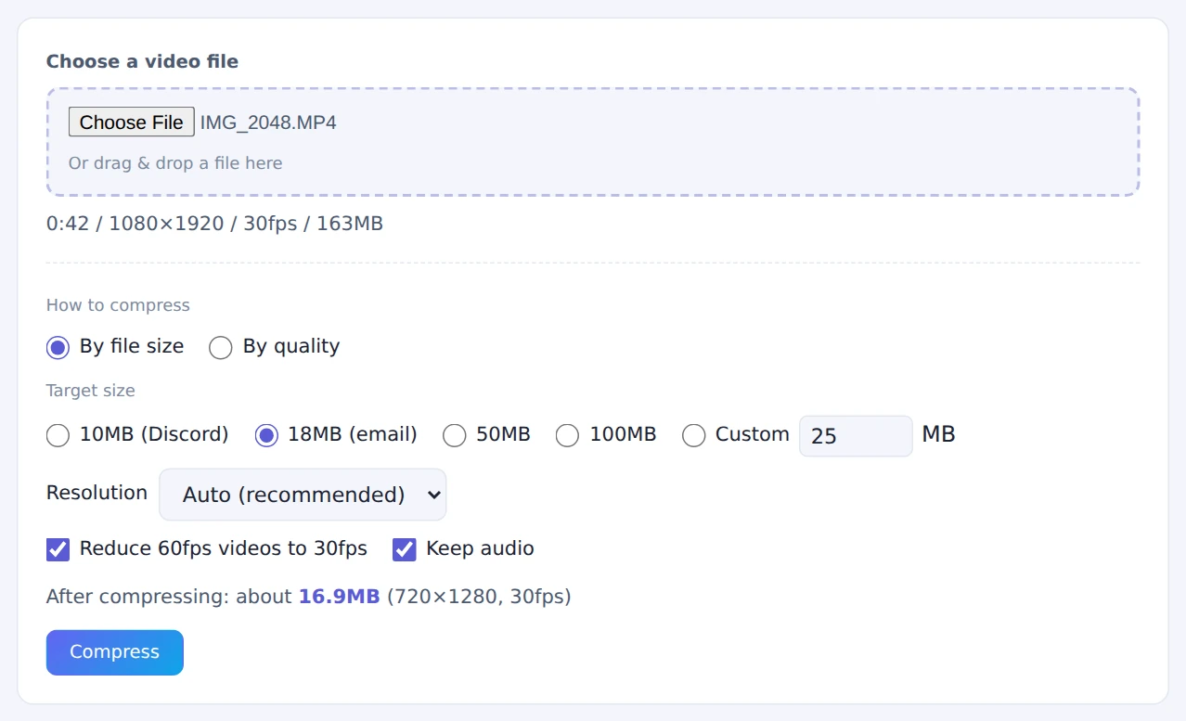Toggle the Keep audio checkbox
Screen dimensions: 1186x721
pyautogui.click(x=405, y=549)
